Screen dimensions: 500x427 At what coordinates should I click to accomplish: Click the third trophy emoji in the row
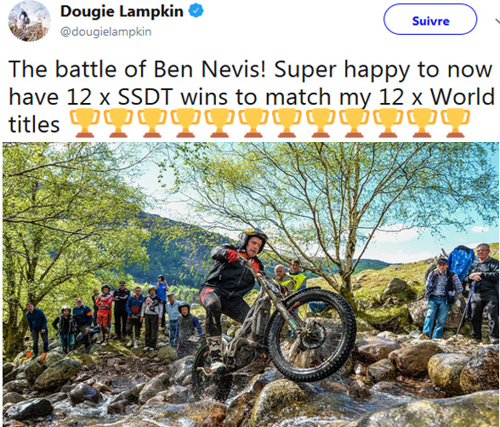tap(152, 122)
